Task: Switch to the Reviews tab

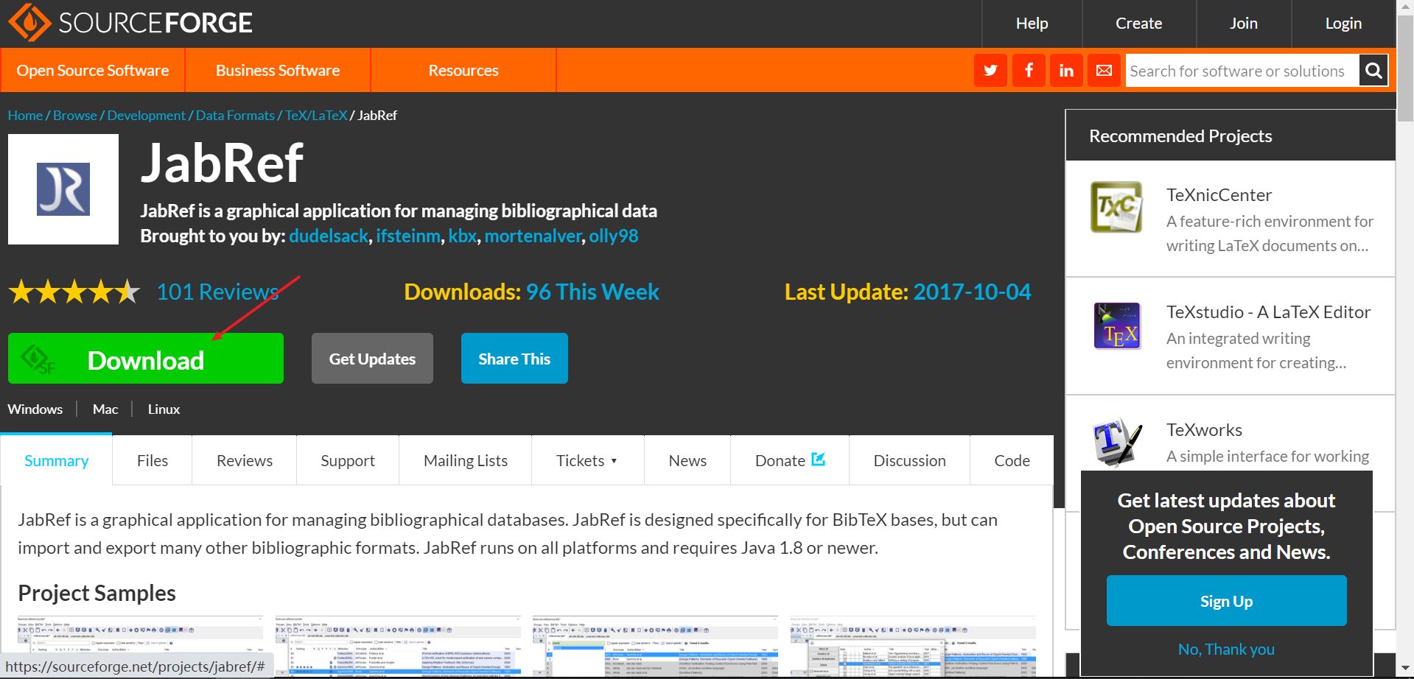Action: 245,460
